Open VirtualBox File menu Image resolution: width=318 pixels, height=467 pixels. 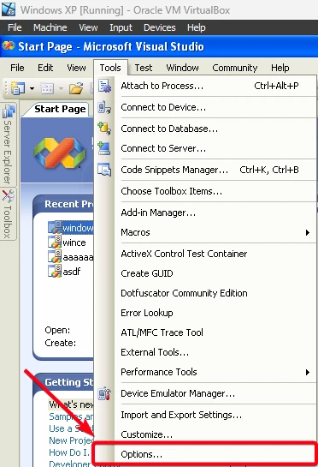15,27
